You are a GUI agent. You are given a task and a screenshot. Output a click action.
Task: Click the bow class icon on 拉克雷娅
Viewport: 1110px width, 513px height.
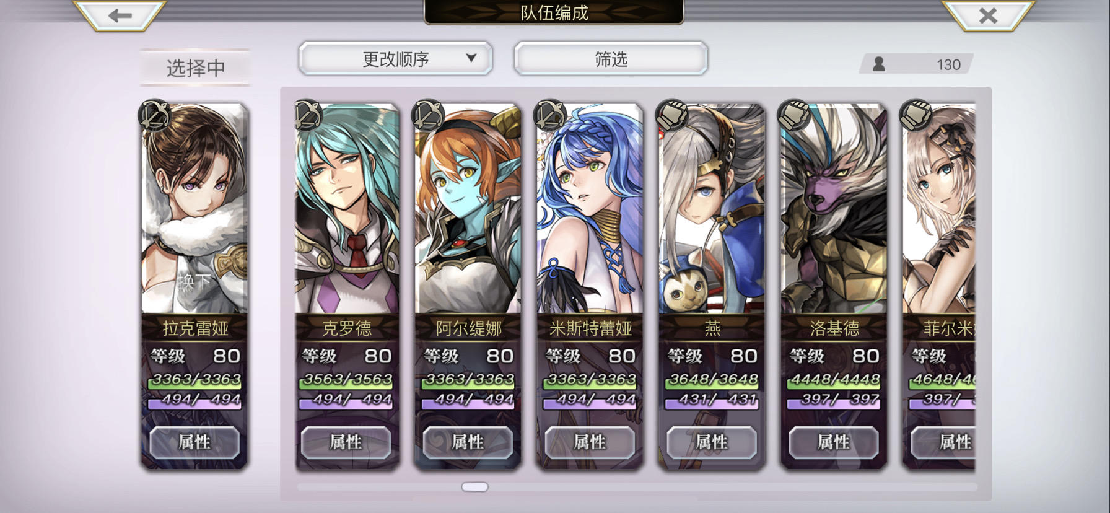[x=154, y=115]
